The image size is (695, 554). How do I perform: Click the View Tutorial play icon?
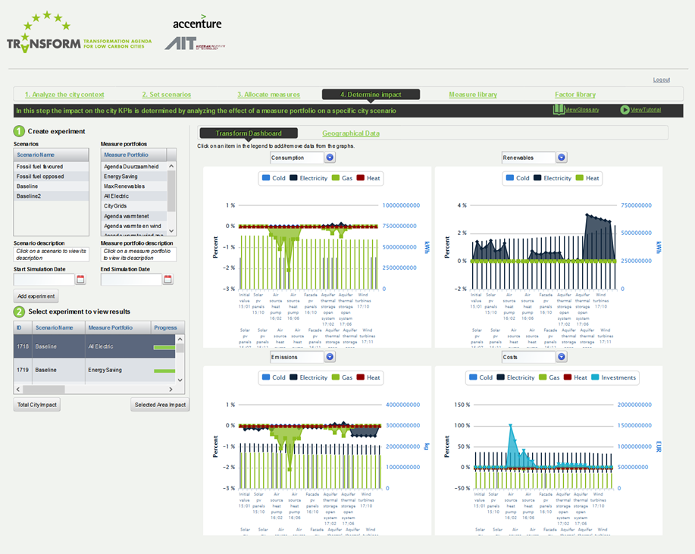625,110
